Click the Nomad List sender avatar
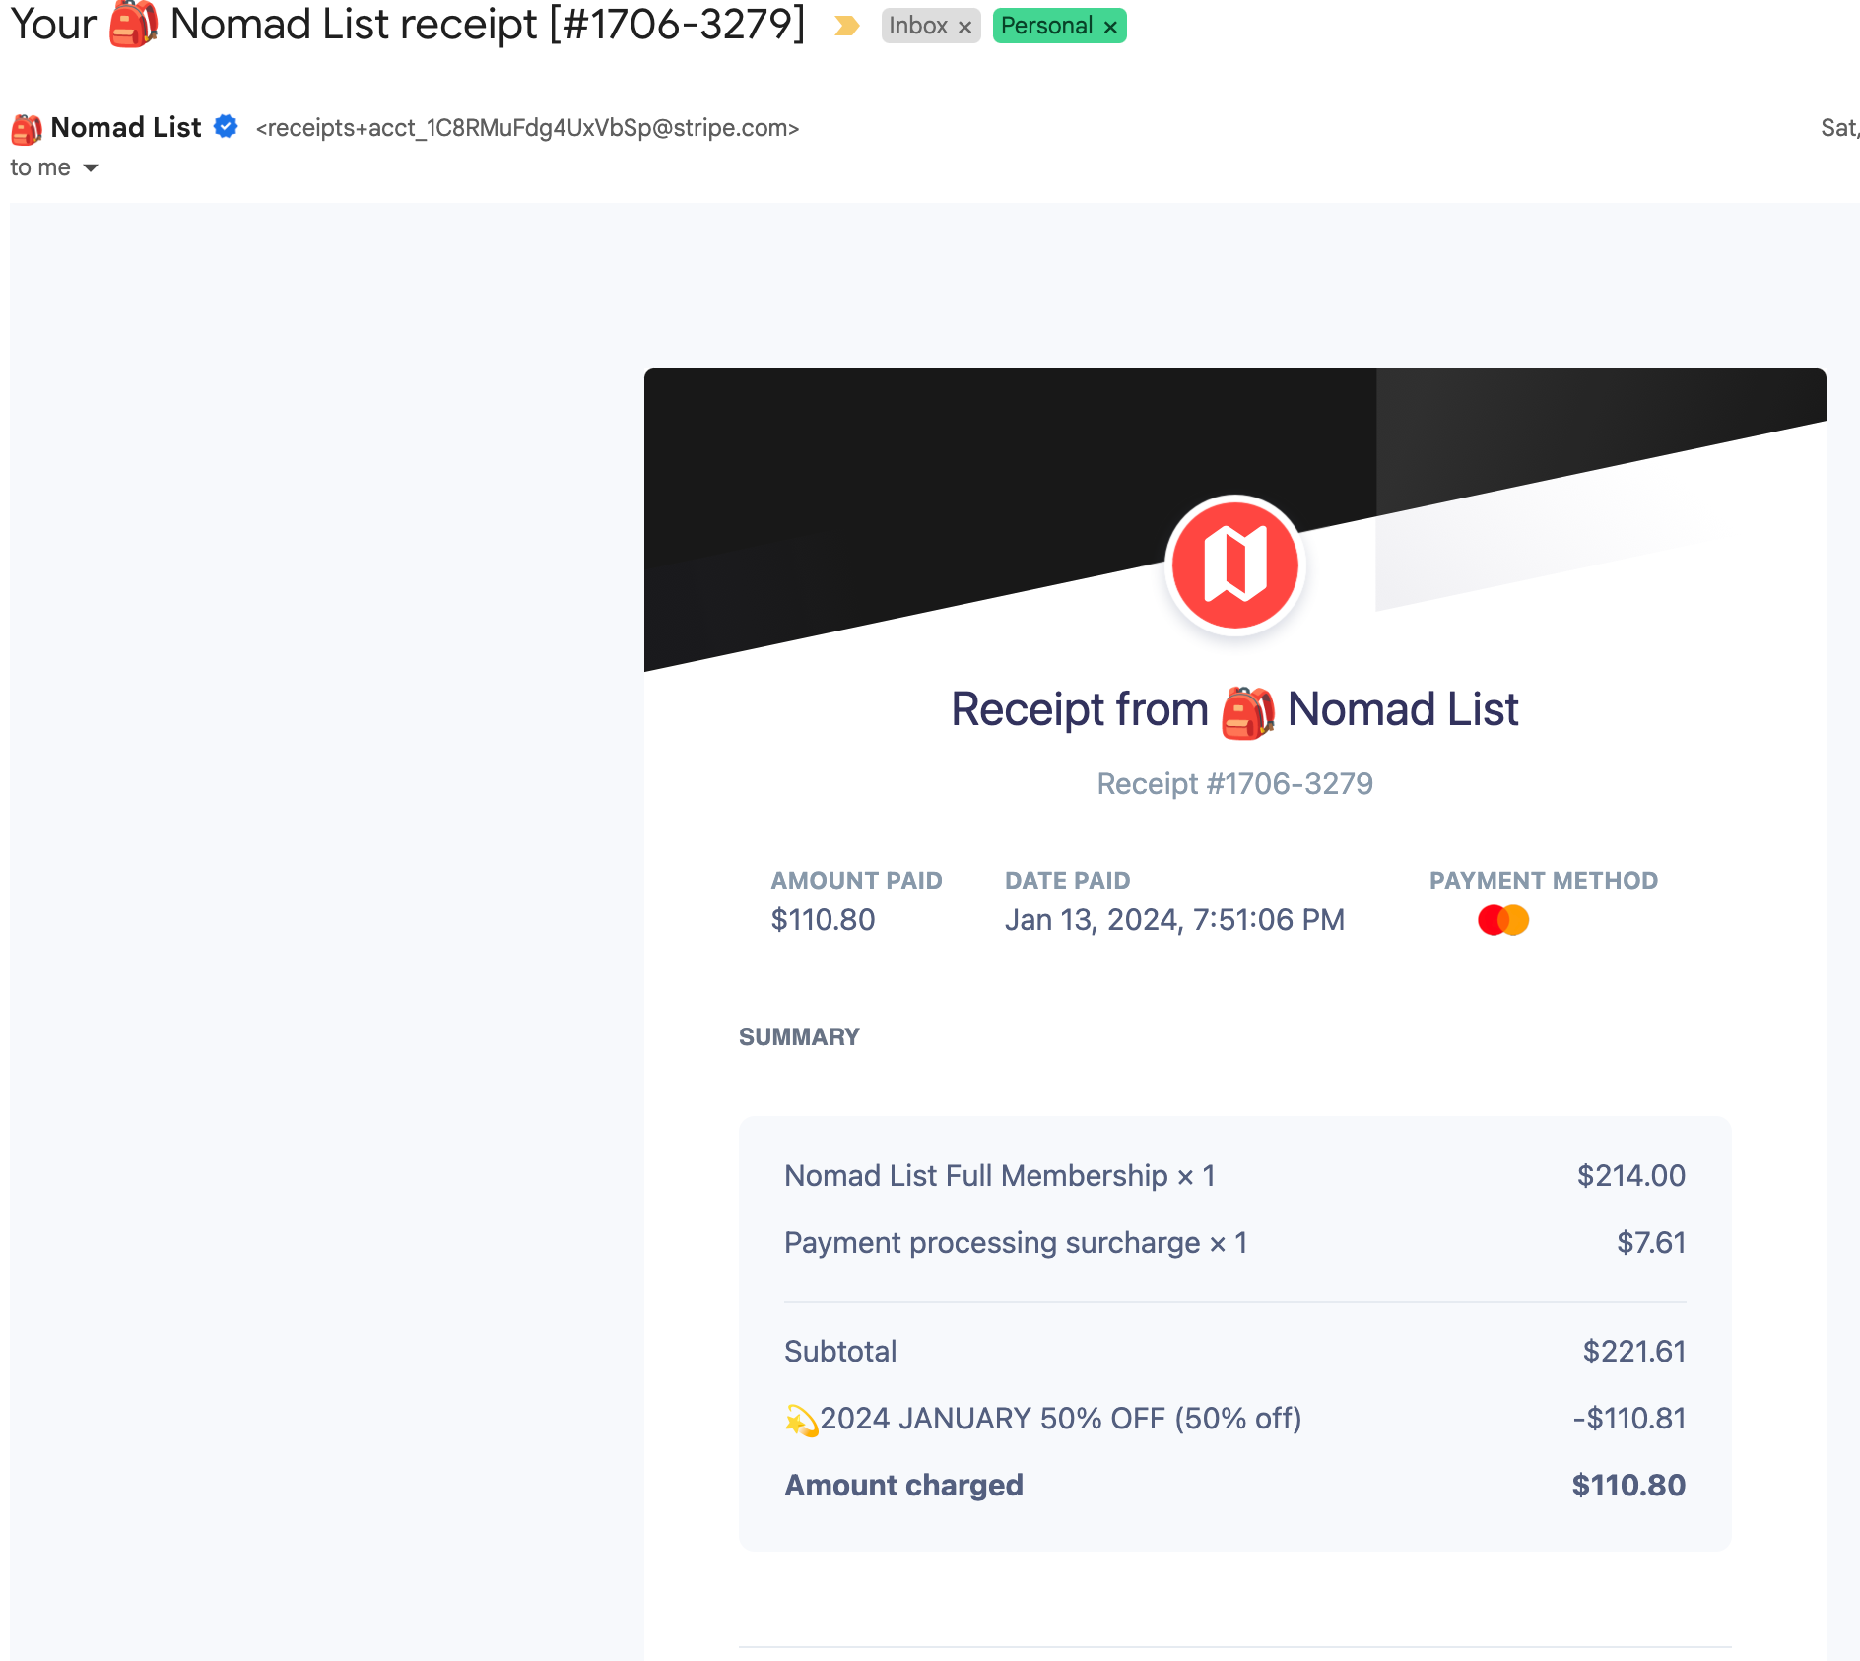 [x=27, y=128]
